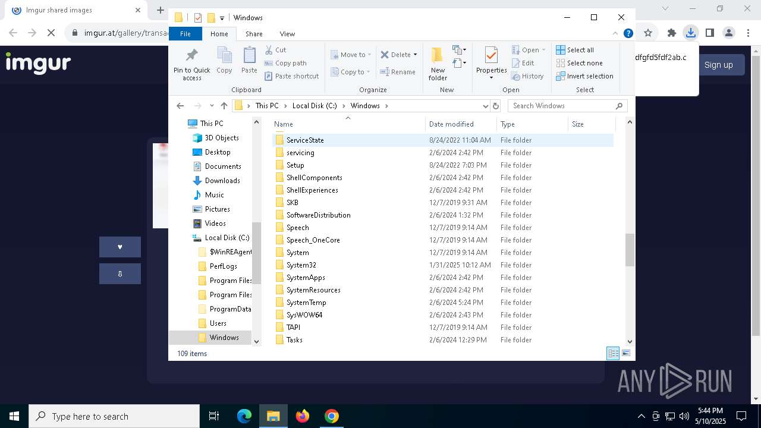Click Invert selection
Image resolution: width=761 pixels, height=428 pixels.
click(584, 76)
